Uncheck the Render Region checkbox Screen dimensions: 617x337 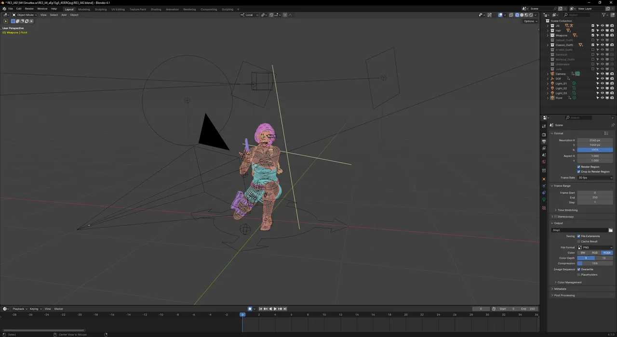[579, 167]
